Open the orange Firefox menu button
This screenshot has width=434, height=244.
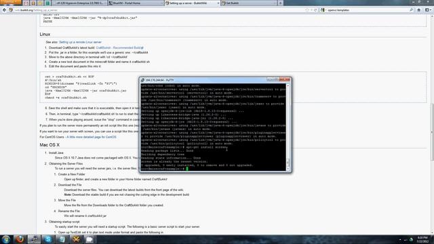(11, 2)
